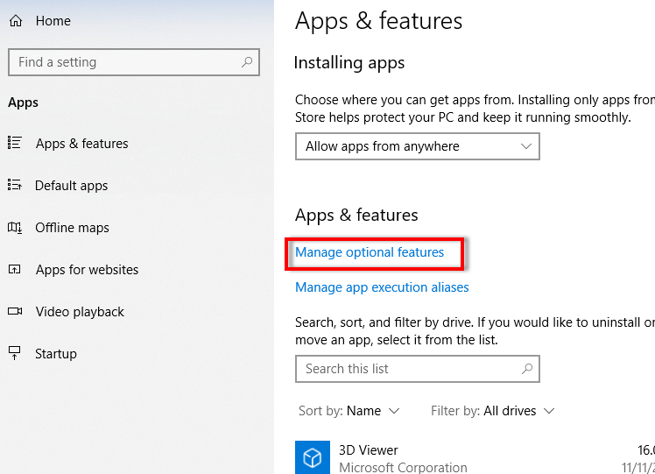
Task: Click magnifier icon in Search this list
Action: click(x=527, y=369)
